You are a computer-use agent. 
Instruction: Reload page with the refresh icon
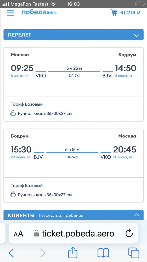[x=129, y=233]
